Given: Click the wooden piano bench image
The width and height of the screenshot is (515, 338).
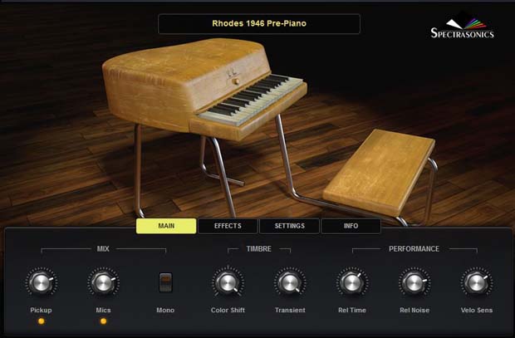Looking at the screenshot, I should (x=380, y=171).
